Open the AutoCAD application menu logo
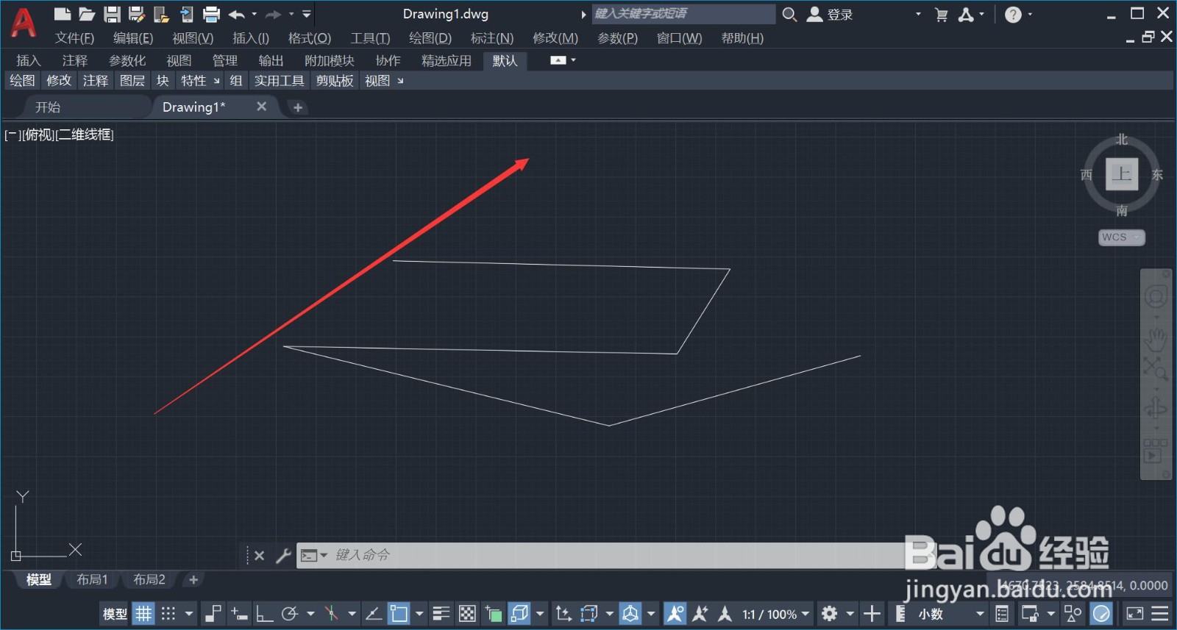 (x=23, y=22)
